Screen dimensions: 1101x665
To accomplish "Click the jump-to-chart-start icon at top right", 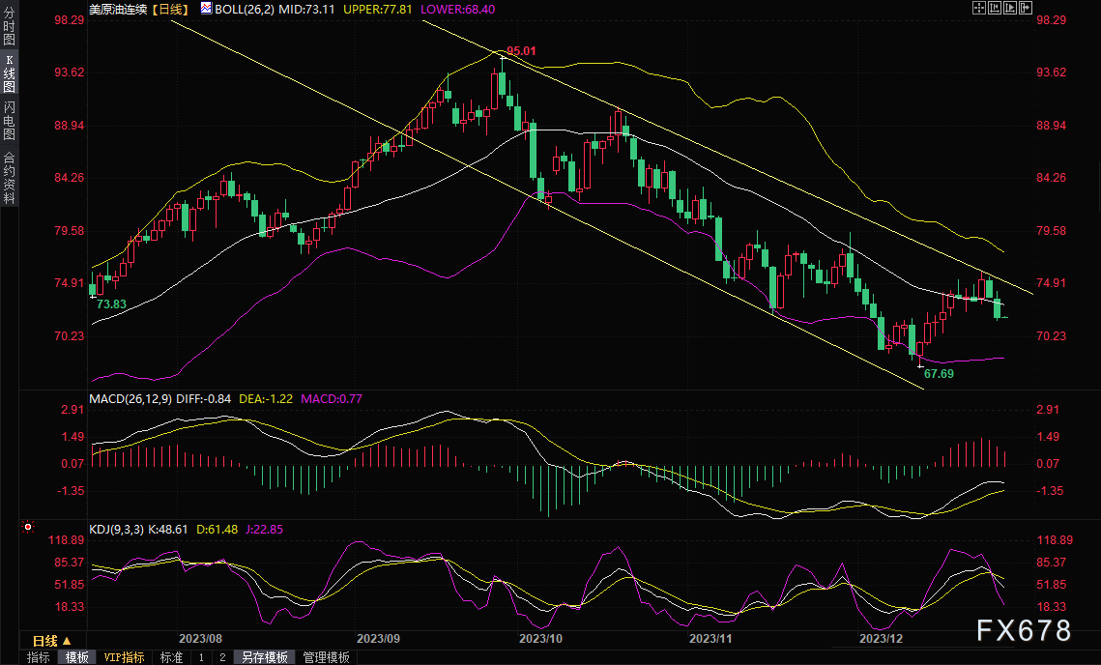I will (x=995, y=8).
